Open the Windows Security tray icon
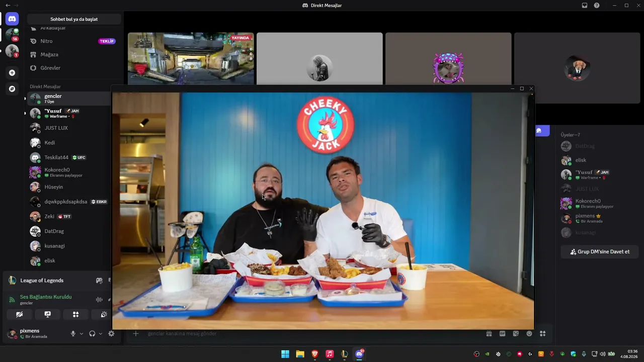This screenshot has width=644, height=362. pyautogui.click(x=573, y=354)
